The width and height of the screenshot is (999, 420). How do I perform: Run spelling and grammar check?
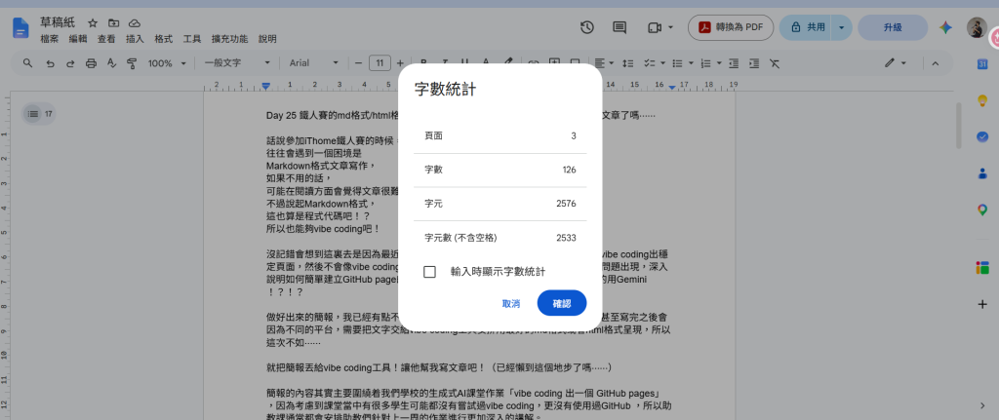pyautogui.click(x=111, y=63)
